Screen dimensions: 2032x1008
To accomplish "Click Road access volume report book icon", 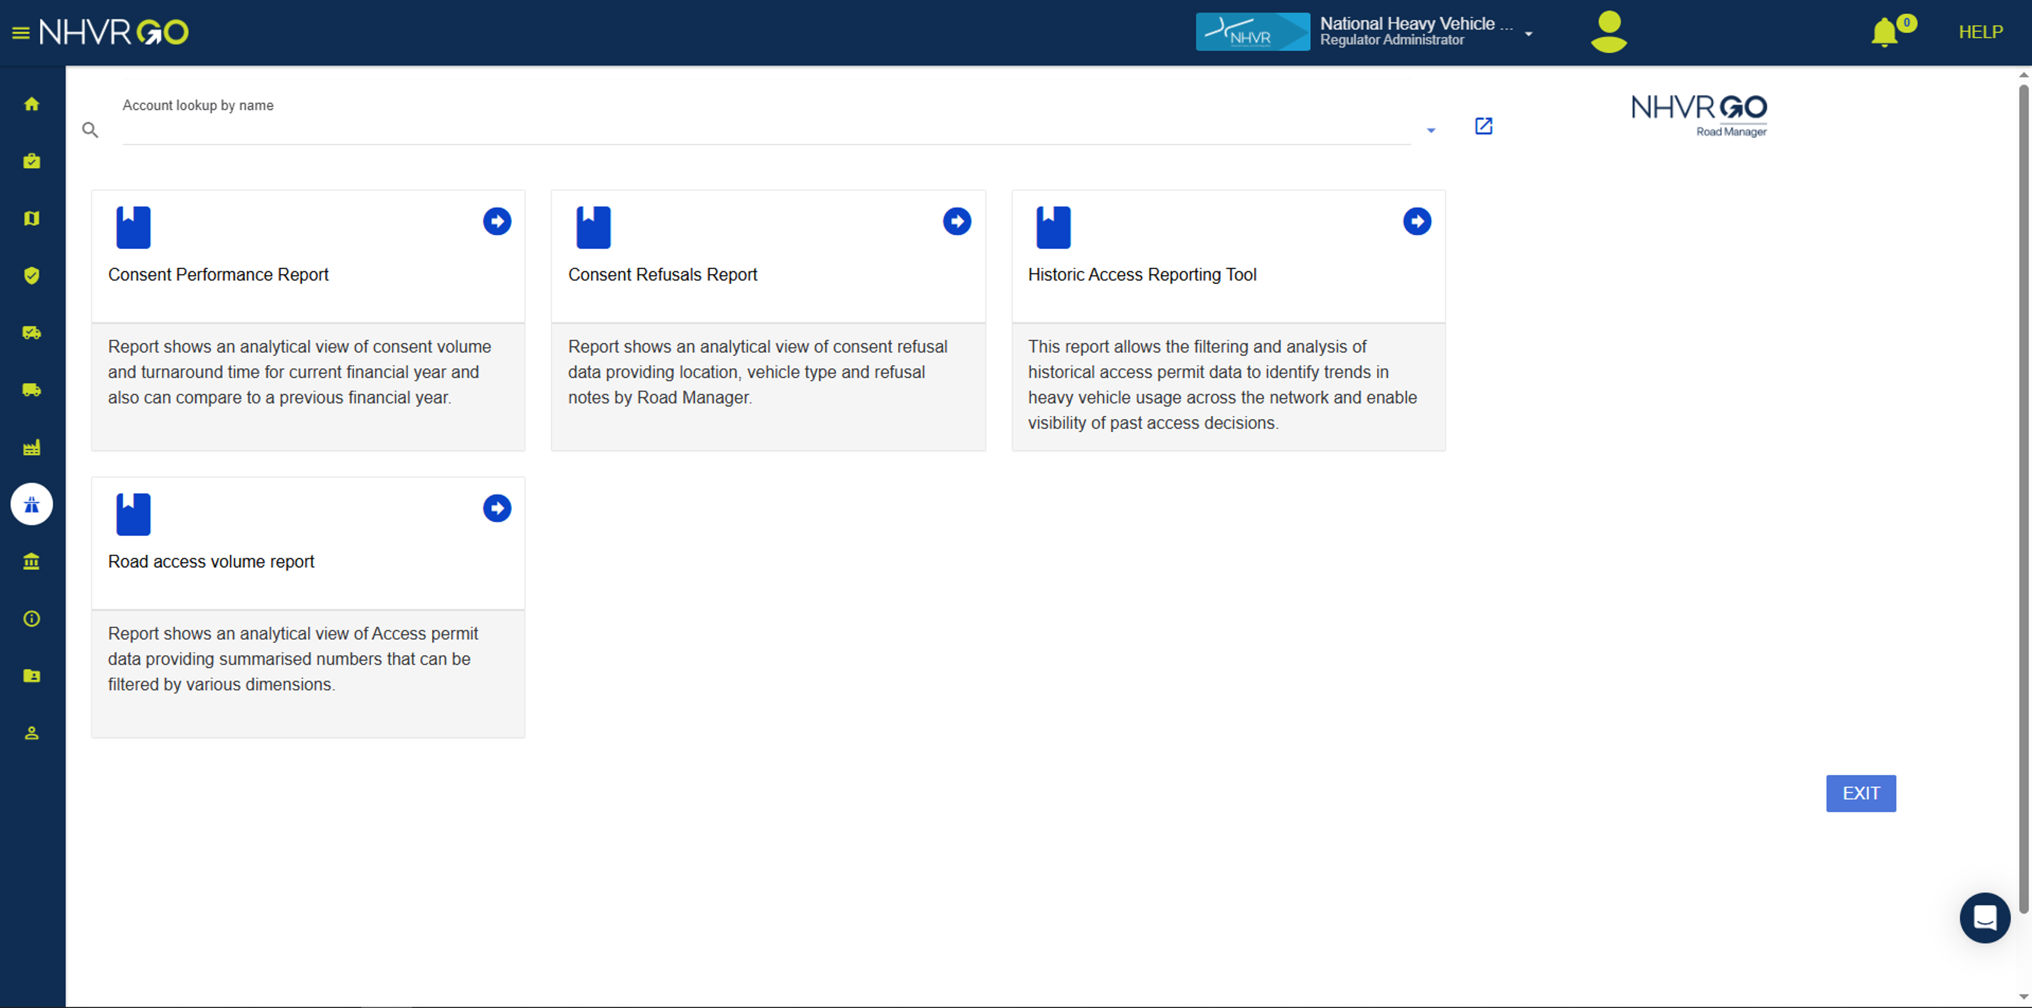I will click(133, 514).
